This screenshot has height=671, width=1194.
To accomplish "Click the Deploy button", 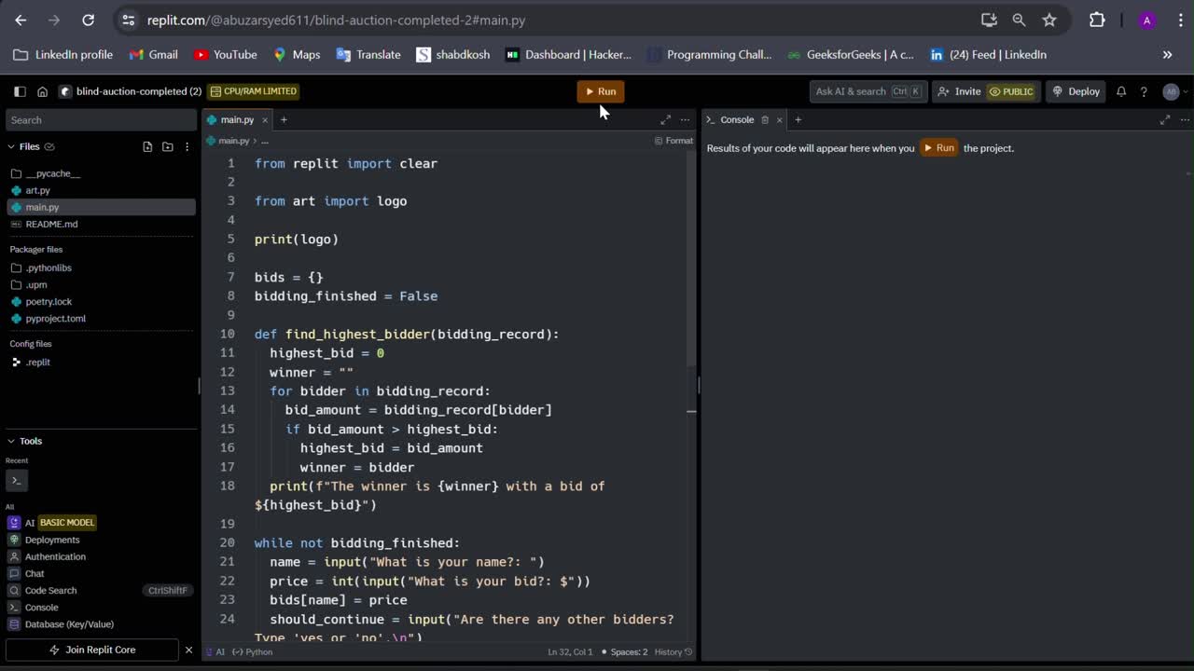I will (1076, 91).
